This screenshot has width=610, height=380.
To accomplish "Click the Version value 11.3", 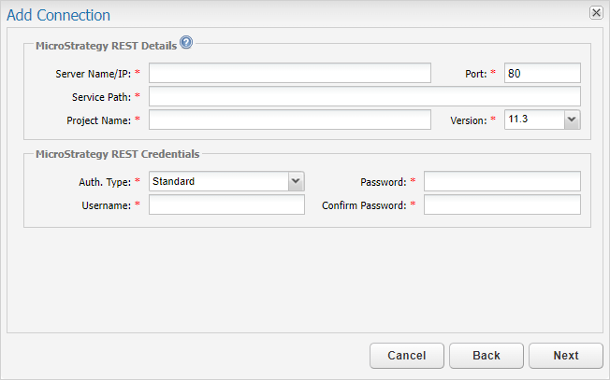I will click(518, 119).
